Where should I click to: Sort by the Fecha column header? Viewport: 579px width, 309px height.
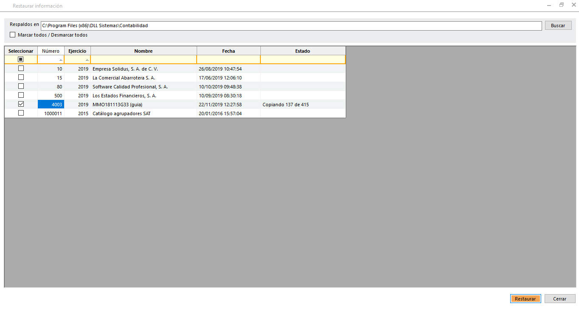click(228, 51)
